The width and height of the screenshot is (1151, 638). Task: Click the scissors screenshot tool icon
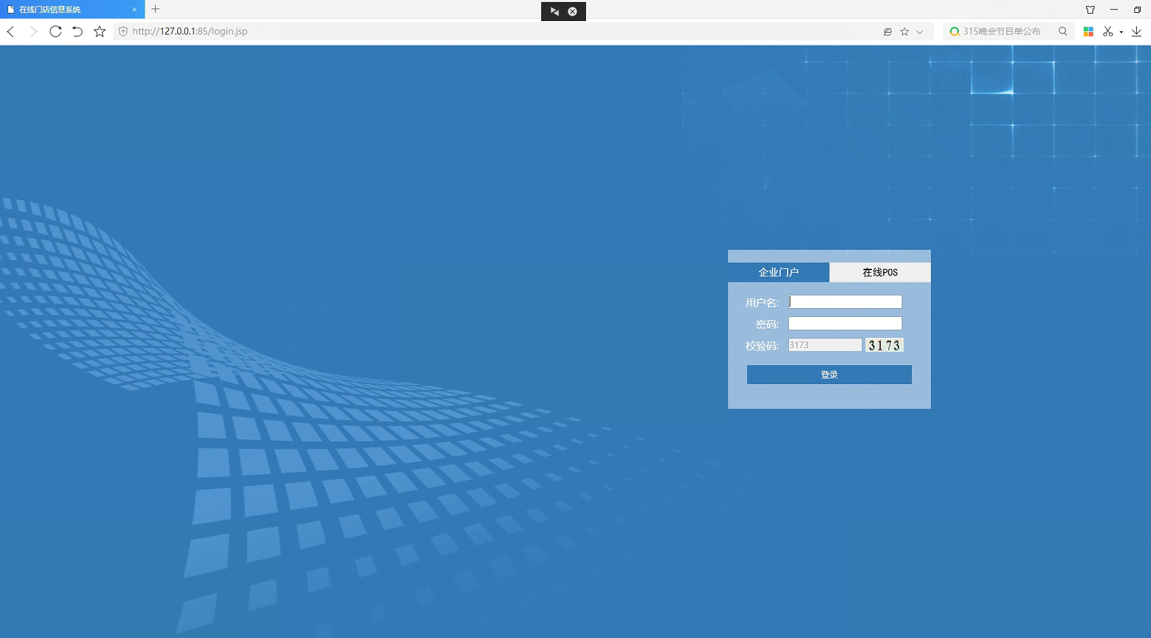tap(1108, 31)
